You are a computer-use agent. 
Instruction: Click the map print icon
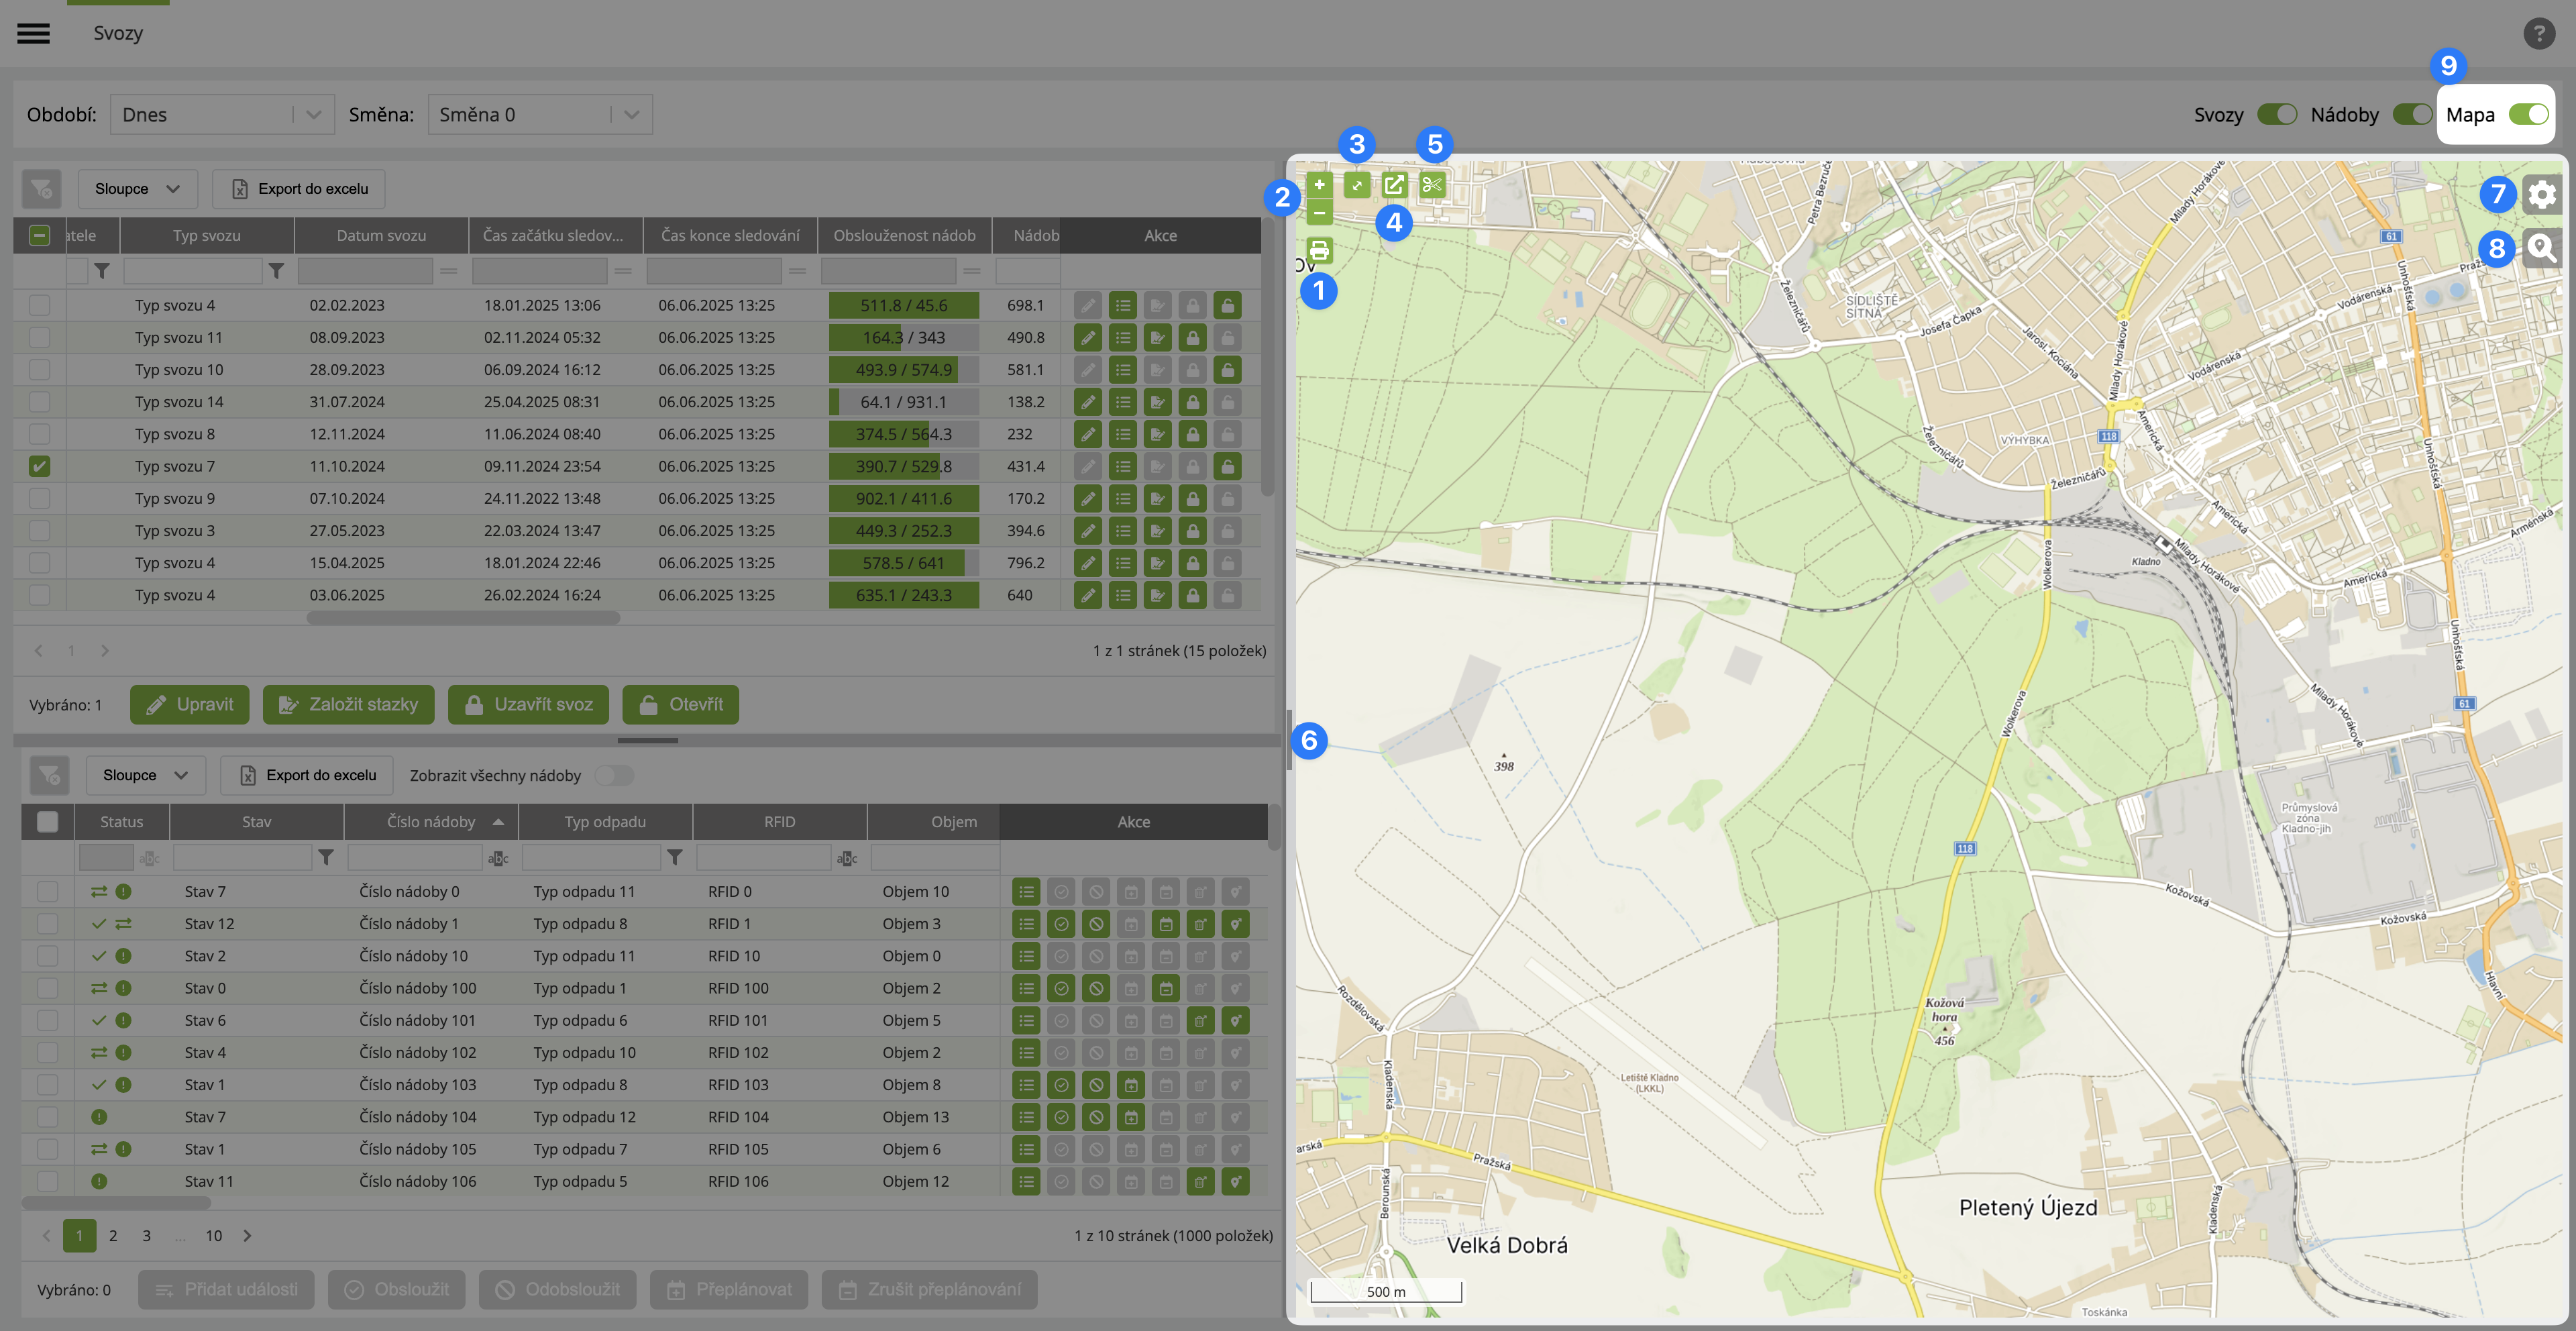1319,250
